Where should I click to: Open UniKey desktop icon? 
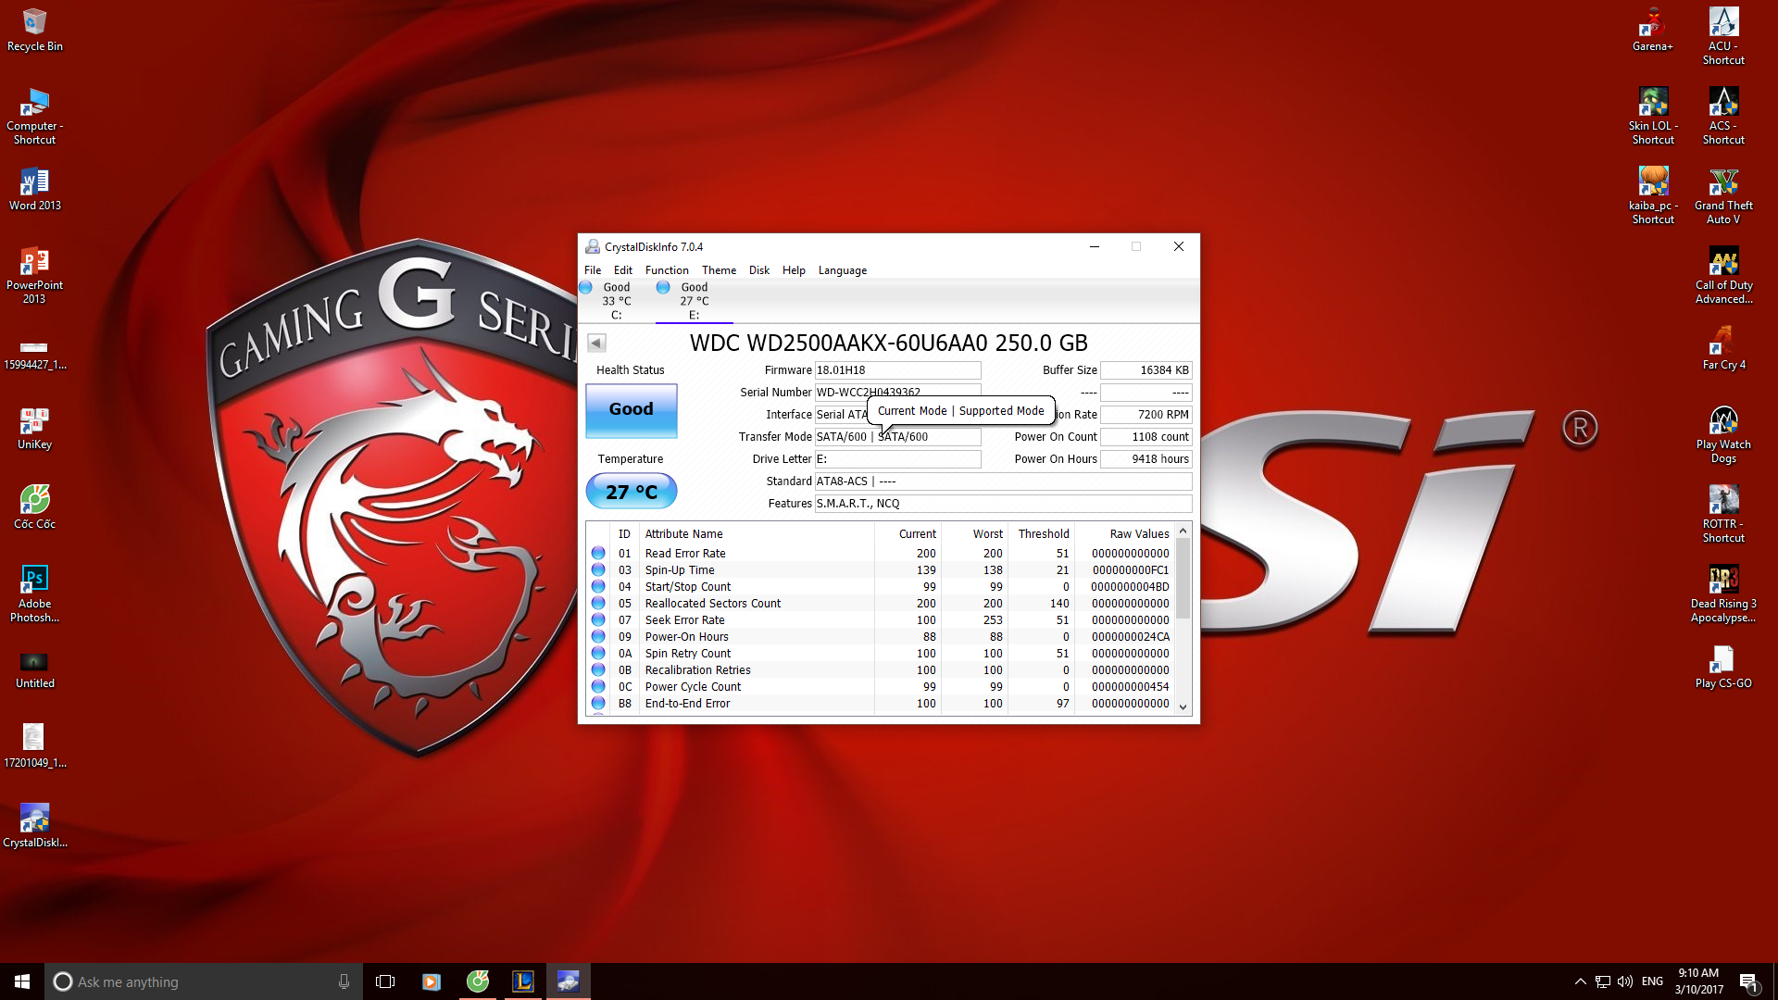[34, 429]
